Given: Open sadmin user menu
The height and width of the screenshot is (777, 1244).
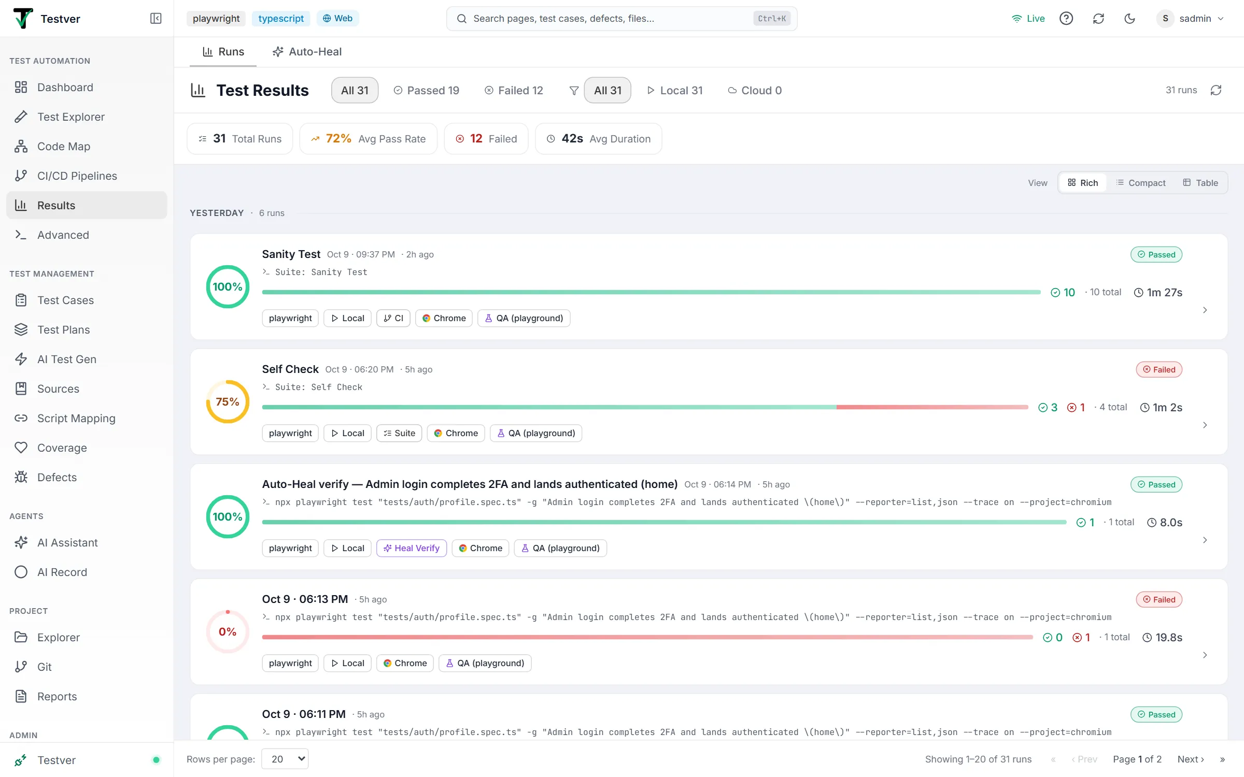Looking at the screenshot, I should click(1190, 19).
